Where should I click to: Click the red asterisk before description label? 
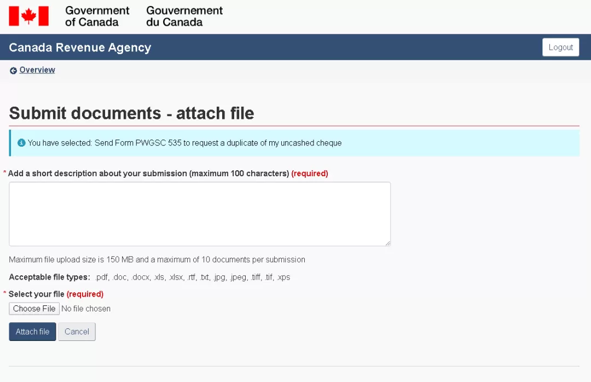coord(5,172)
